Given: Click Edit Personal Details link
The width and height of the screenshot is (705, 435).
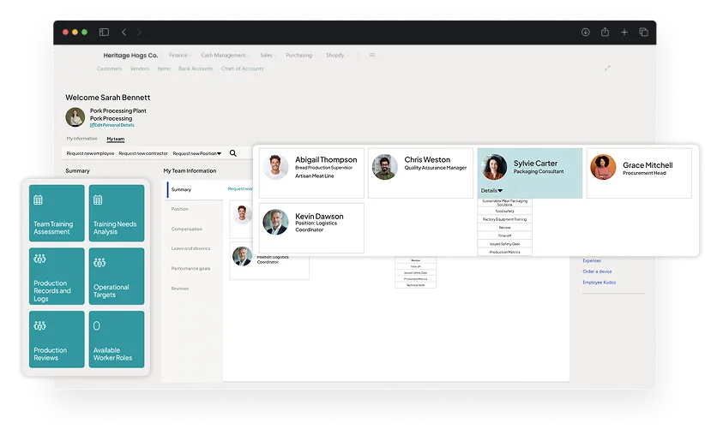Looking at the screenshot, I should [112, 125].
